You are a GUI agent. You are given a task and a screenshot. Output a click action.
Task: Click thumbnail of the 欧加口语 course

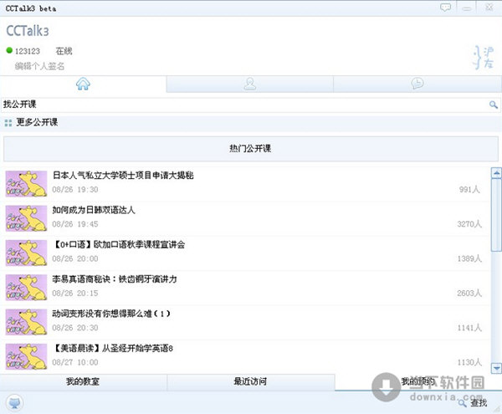(26, 253)
